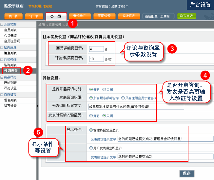Viewport: 214px width, 180px height.
Task: Open the 页面管理 tab
Action: (x=105, y=16)
